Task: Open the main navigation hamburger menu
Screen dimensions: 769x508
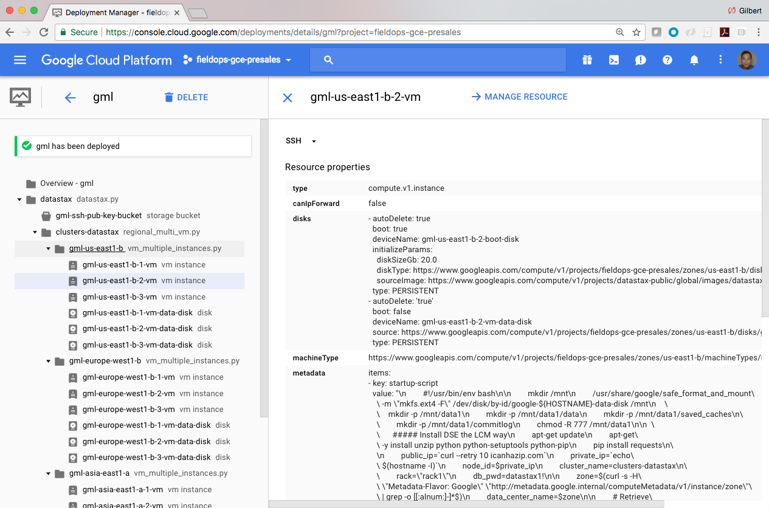Action: [x=20, y=60]
